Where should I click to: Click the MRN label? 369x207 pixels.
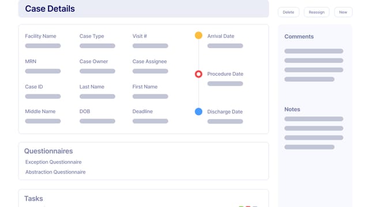[x=31, y=62]
